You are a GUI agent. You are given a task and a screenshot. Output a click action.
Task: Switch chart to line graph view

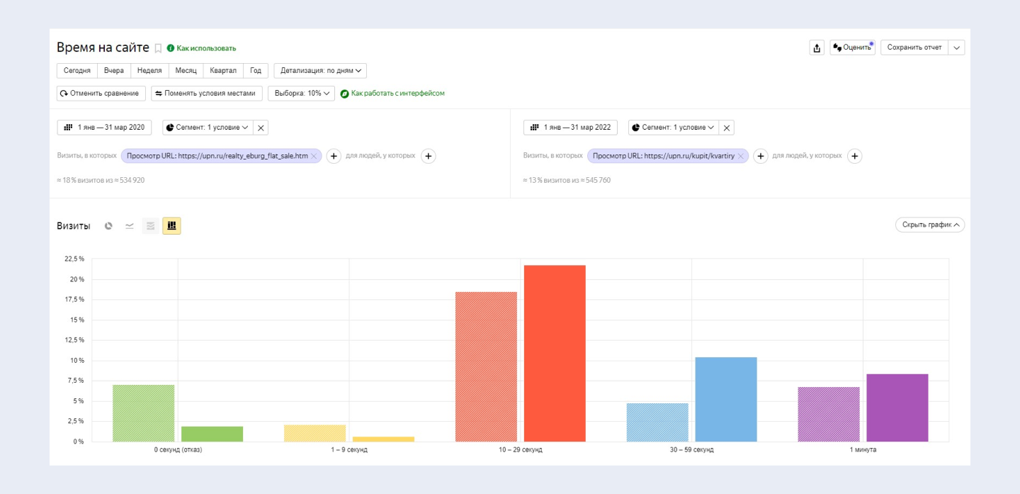coord(130,226)
